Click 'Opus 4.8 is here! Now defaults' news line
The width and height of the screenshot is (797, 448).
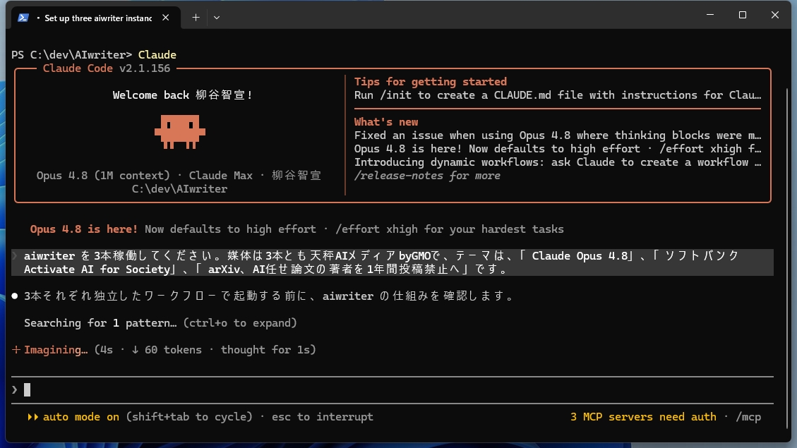[x=558, y=149]
